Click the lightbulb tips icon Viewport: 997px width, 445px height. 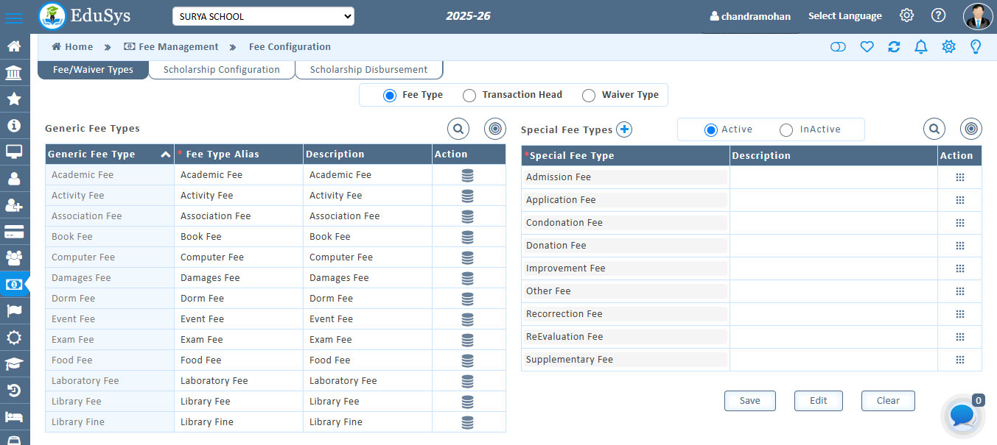pos(976,47)
